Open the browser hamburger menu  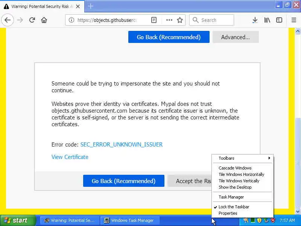pyautogui.click(x=294, y=20)
